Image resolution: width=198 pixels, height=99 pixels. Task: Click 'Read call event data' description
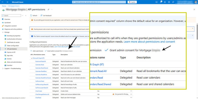click(x=67, y=81)
